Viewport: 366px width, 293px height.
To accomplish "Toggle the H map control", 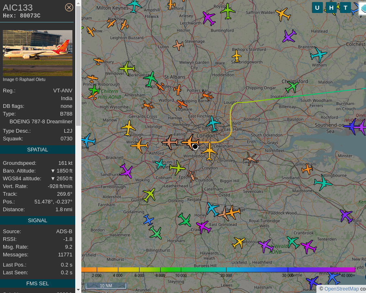I will [331, 8].
